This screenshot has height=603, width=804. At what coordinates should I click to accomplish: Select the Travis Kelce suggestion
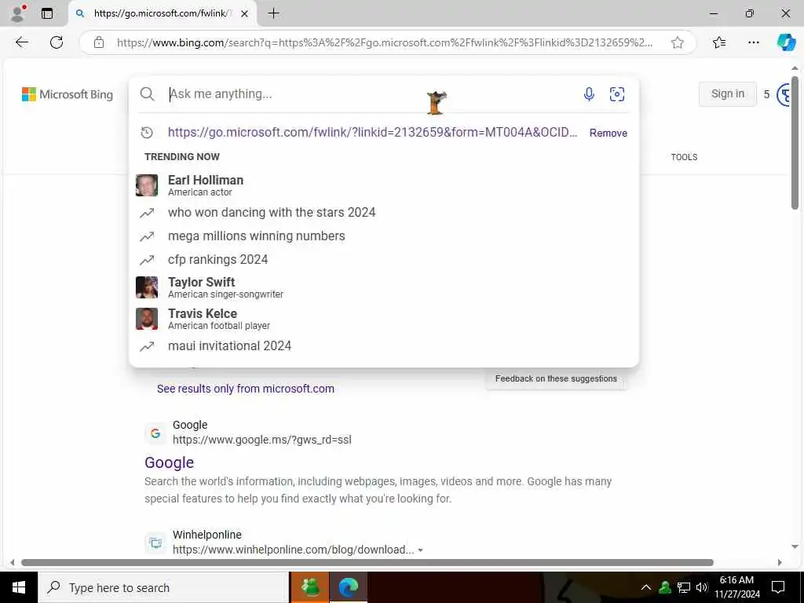(x=383, y=319)
